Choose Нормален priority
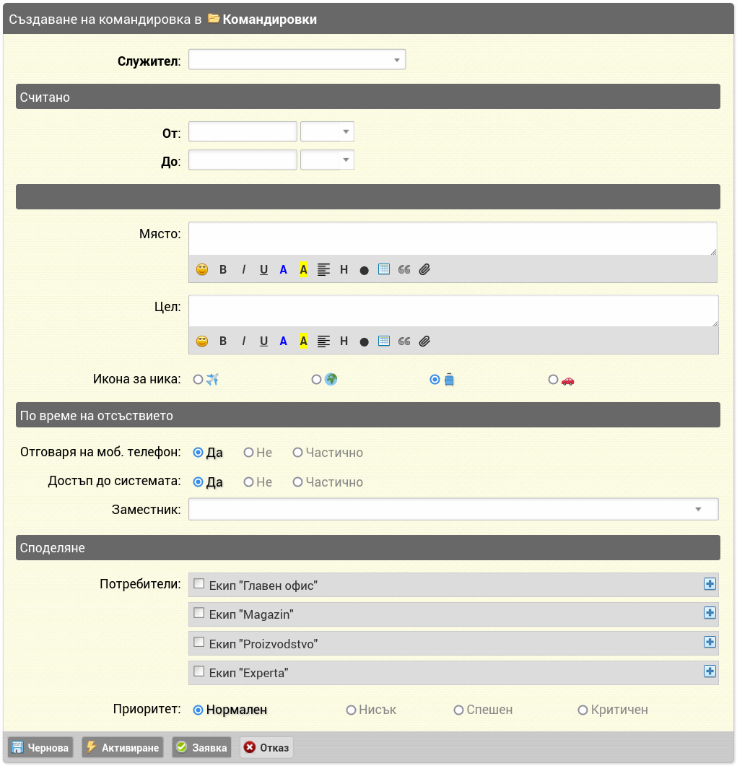 [x=198, y=710]
